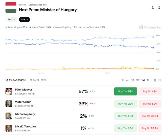Switch chart range to 1W
This screenshot has width=164, height=135.
click(x=138, y=80)
